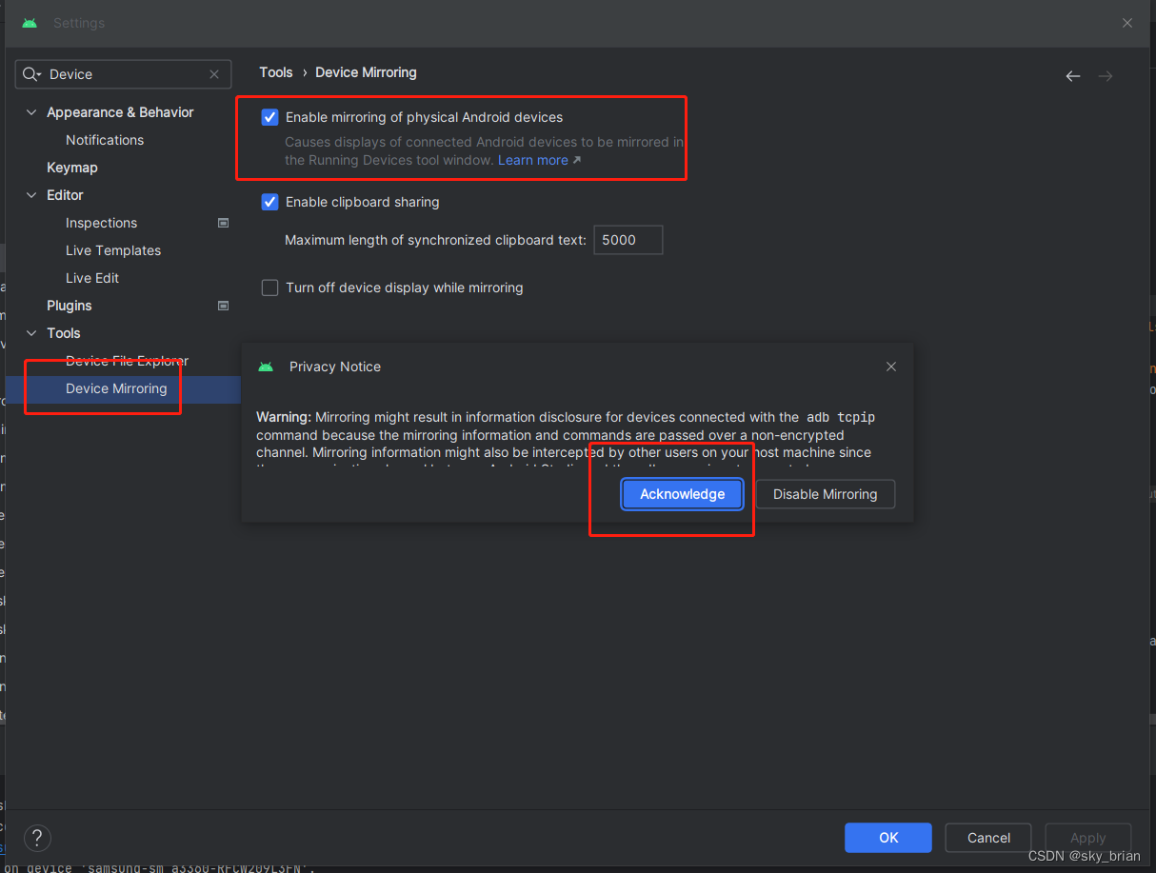This screenshot has width=1156, height=873.
Task: Click Cancel in the Settings dialog
Action: (x=988, y=838)
